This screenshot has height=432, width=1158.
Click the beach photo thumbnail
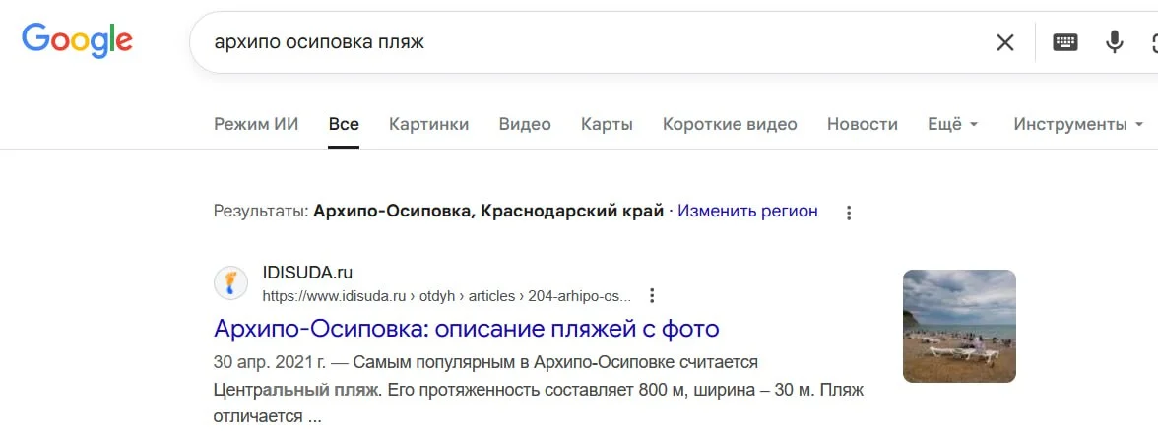959,326
